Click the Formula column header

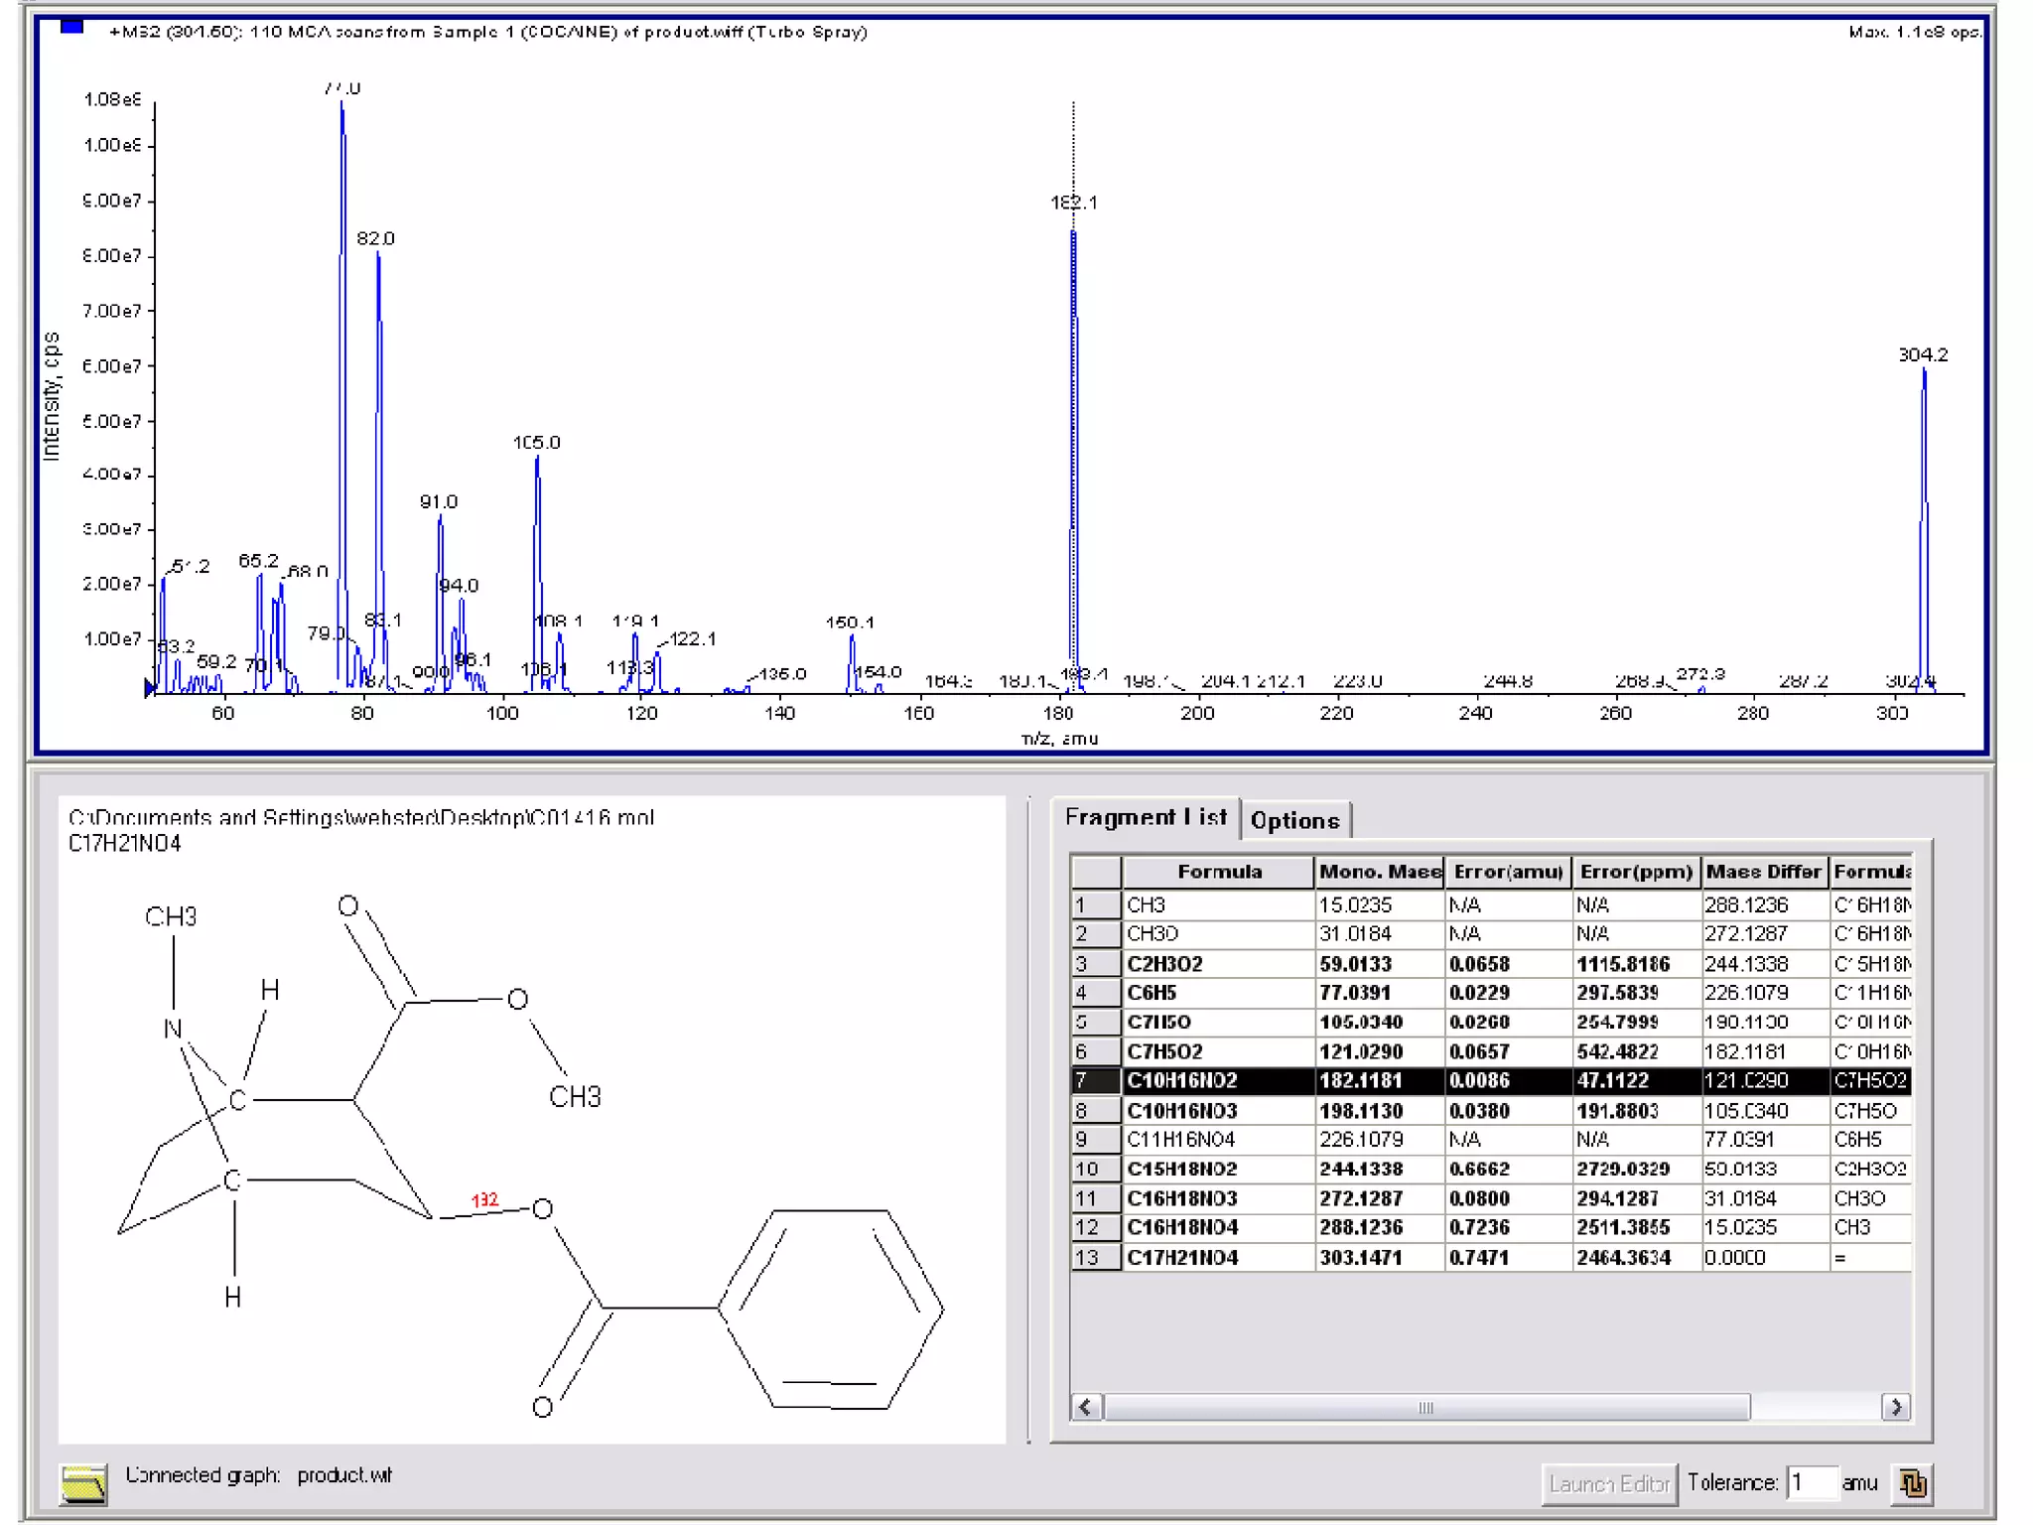tap(1218, 872)
